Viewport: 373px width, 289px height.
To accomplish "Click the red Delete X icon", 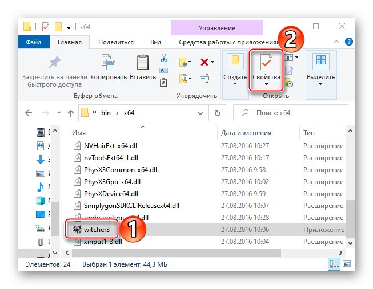I will pyautogui.click(x=204, y=62).
